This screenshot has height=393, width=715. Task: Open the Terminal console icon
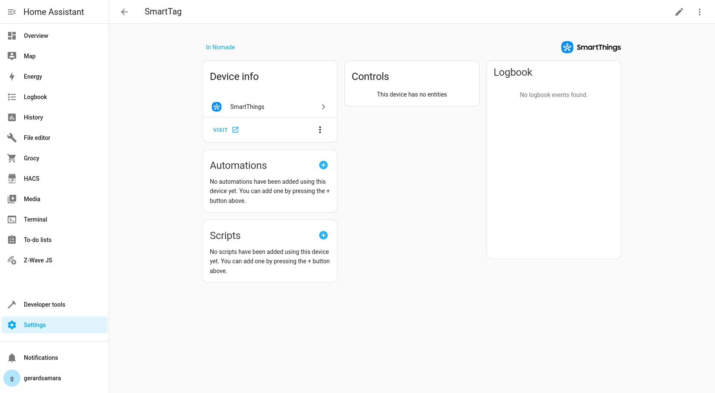click(x=12, y=219)
